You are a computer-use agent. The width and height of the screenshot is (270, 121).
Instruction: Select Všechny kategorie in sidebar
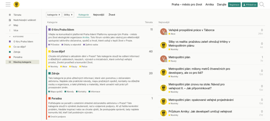coord(22,62)
